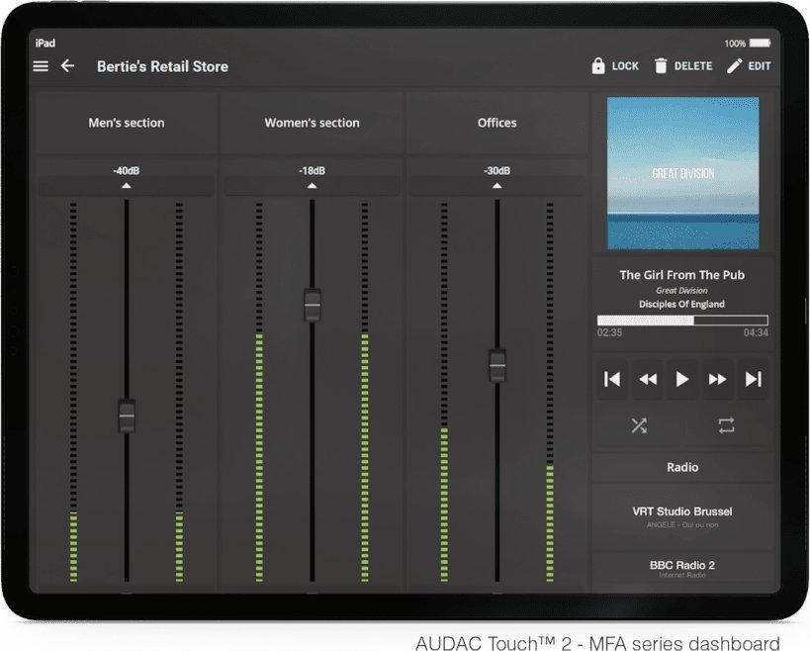Expand the Men's section -40dB arrow
This screenshot has width=810, height=651.
[x=126, y=185]
